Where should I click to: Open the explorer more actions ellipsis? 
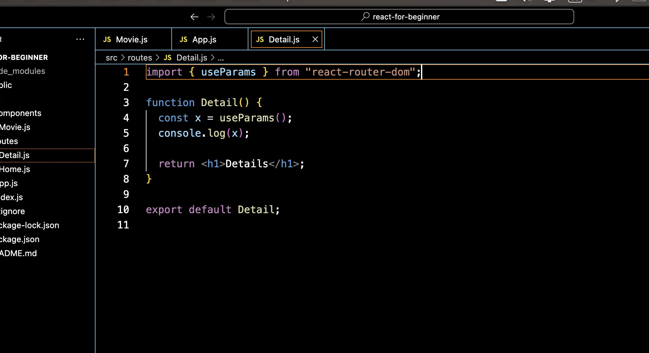pos(80,40)
